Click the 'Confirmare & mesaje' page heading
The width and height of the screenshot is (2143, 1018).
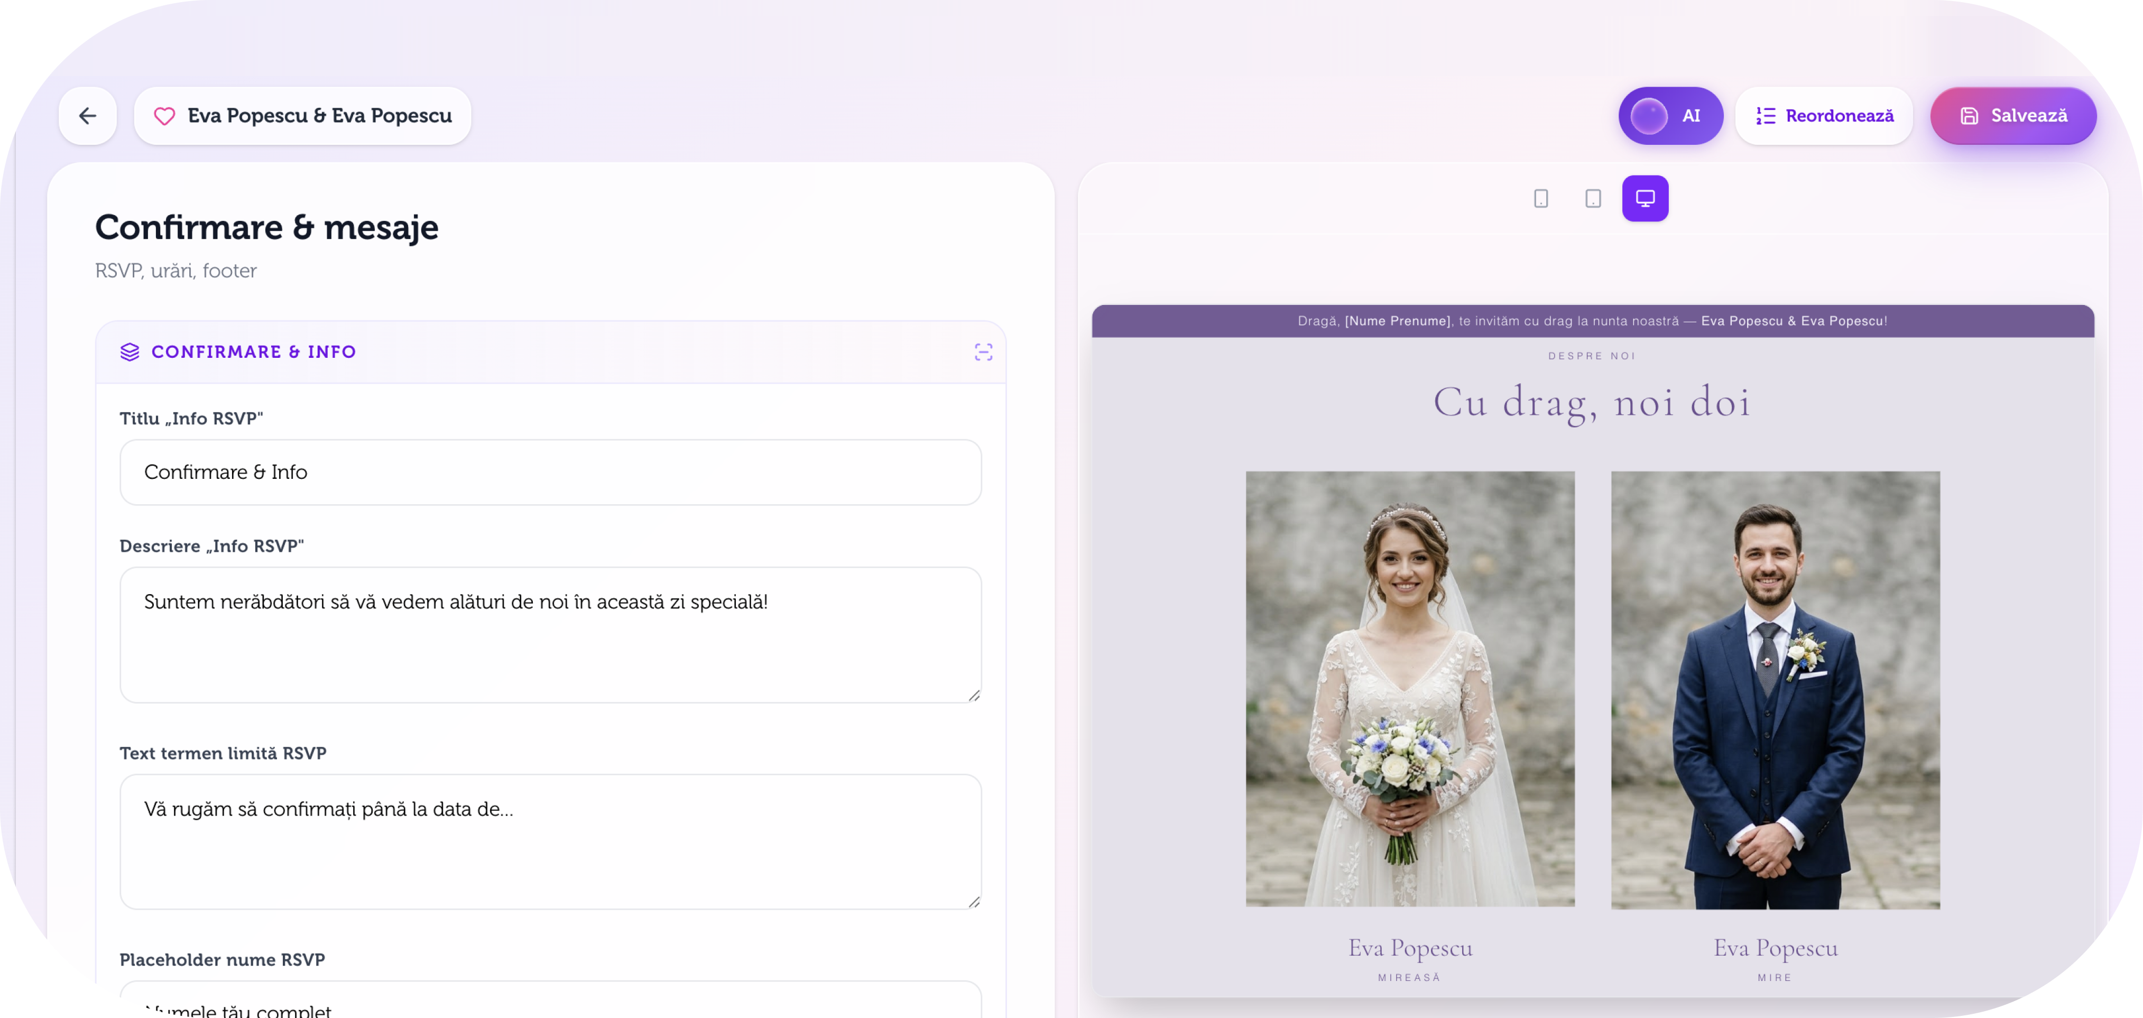tap(266, 227)
